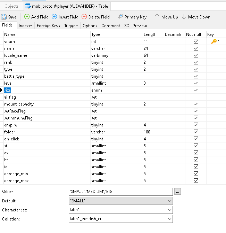Toggle Not null checkbox for size

[196, 90]
